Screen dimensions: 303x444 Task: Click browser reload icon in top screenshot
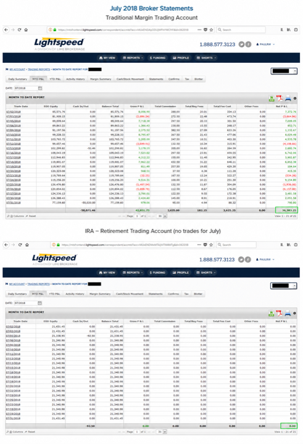19,30
